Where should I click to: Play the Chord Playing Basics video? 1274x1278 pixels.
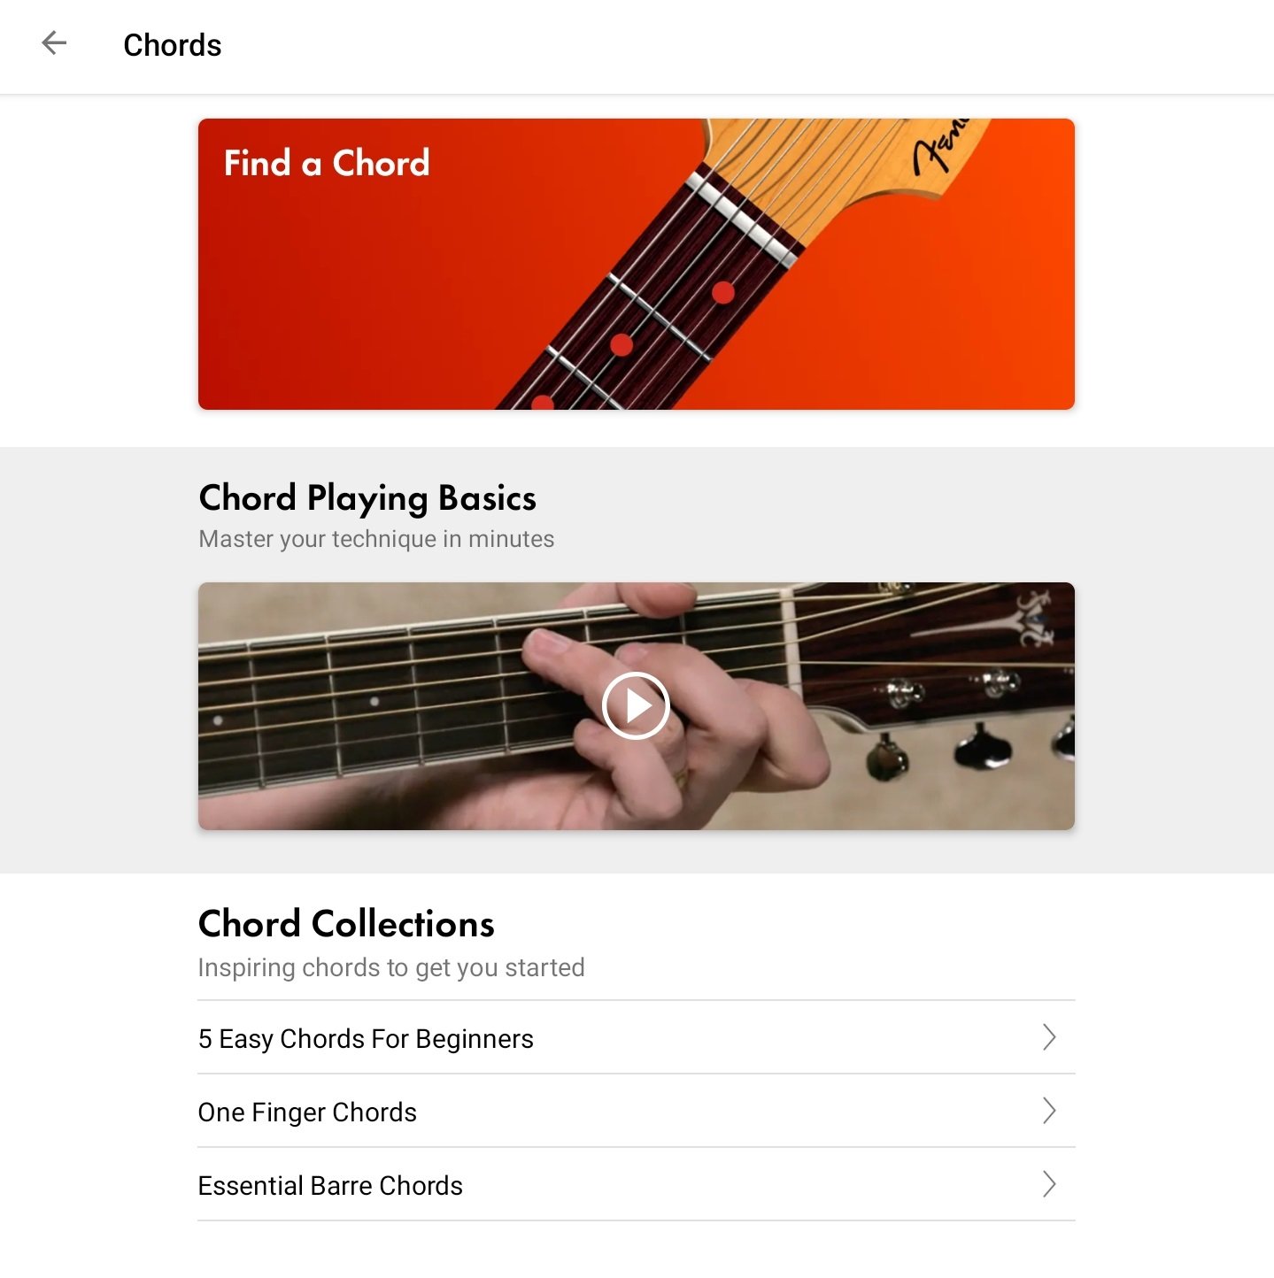[635, 705]
